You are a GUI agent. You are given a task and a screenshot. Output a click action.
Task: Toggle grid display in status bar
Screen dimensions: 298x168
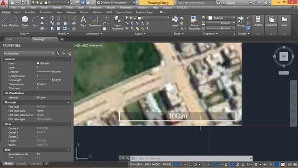pyautogui.click(x=176, y=164)
